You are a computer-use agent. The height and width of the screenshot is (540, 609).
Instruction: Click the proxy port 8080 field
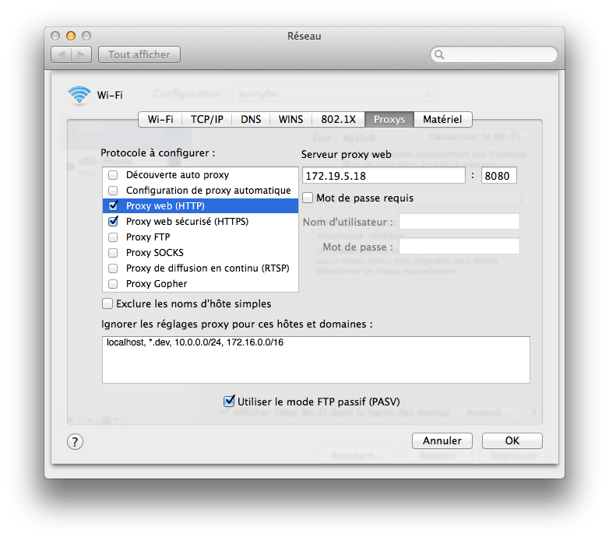click(x=498, y=176)
